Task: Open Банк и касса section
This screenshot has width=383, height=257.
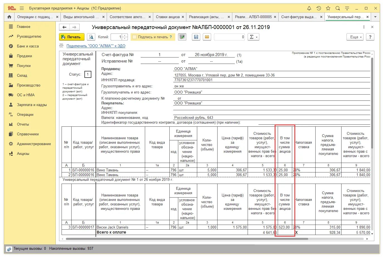Action: click(28, 46)
